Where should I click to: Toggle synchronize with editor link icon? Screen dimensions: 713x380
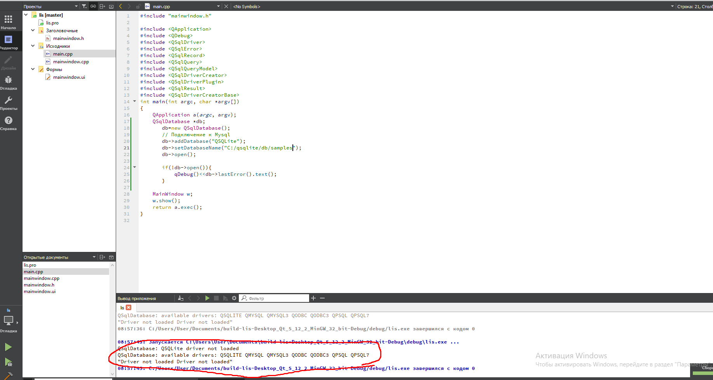pyautogui.click(x=93, y=6)
